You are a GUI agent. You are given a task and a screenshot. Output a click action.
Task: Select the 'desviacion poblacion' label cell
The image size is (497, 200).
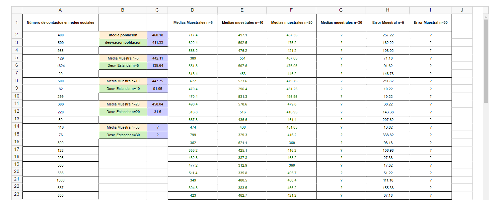[123, 42]
